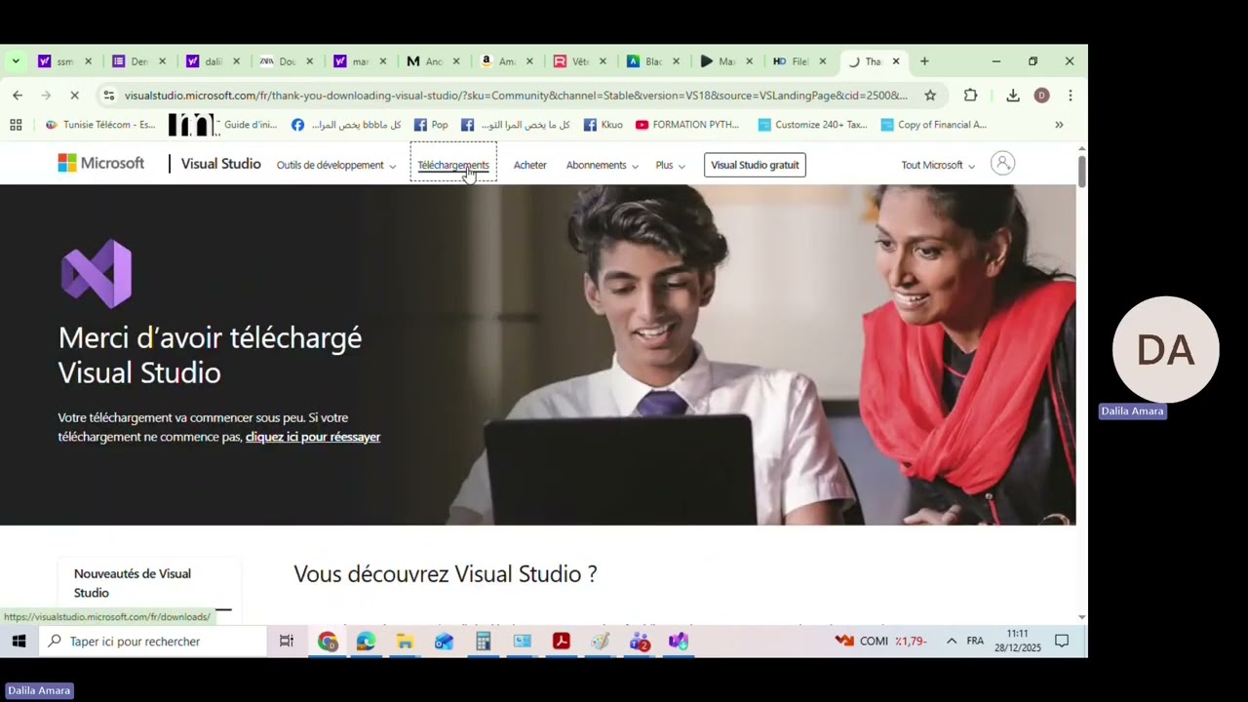
Task: Stop page loading with the X button
Action: pyautogui.click(x=75, y=96)
